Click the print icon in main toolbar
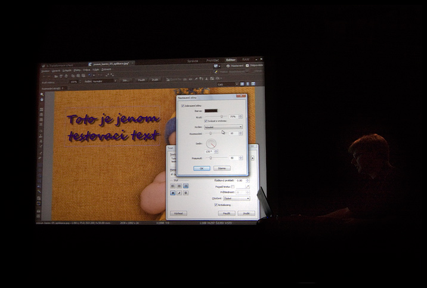427x288 pixels. 66,76
